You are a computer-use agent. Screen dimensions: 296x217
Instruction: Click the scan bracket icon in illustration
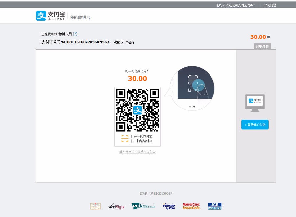pos(193,80)
